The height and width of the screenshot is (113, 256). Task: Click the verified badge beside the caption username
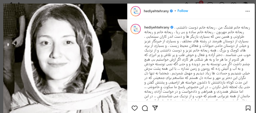click(x=172, y=27)
